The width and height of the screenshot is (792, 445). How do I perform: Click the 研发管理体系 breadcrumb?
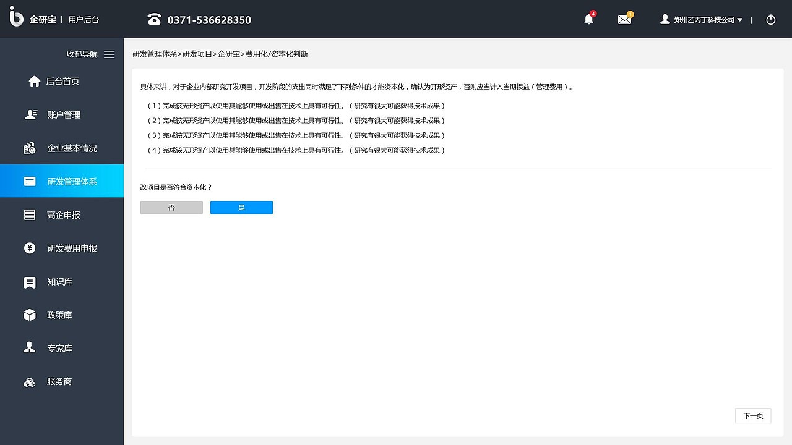tap(155, 54)
